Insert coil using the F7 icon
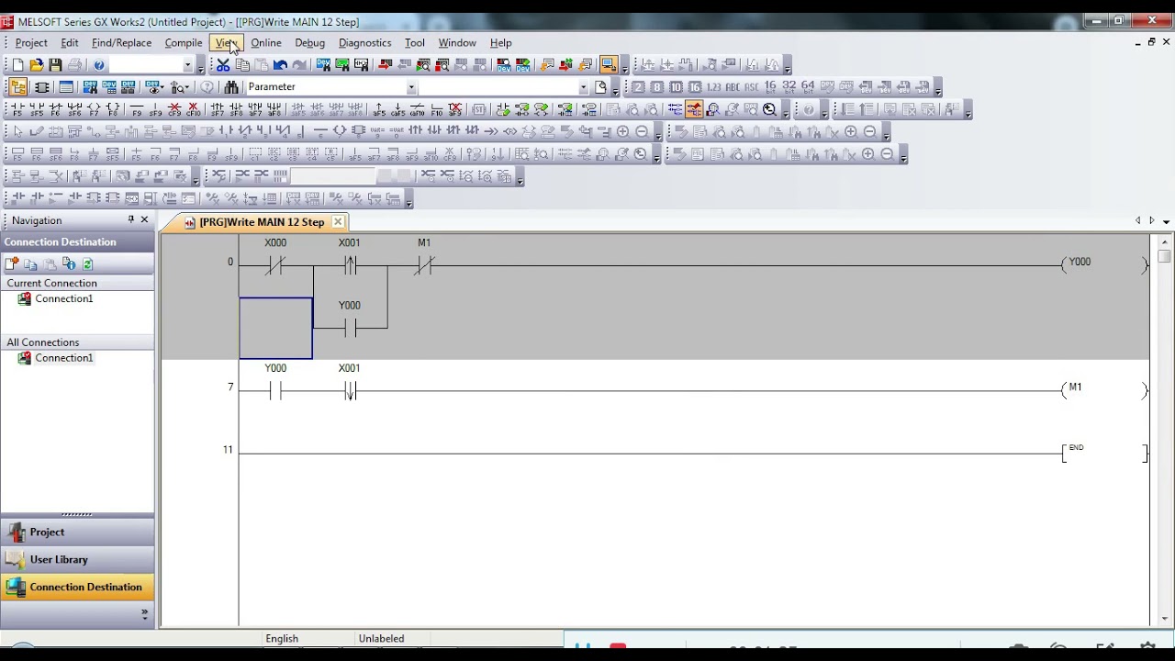Image resolution: width=1175 pixels, height=661 pixels. 95,109
